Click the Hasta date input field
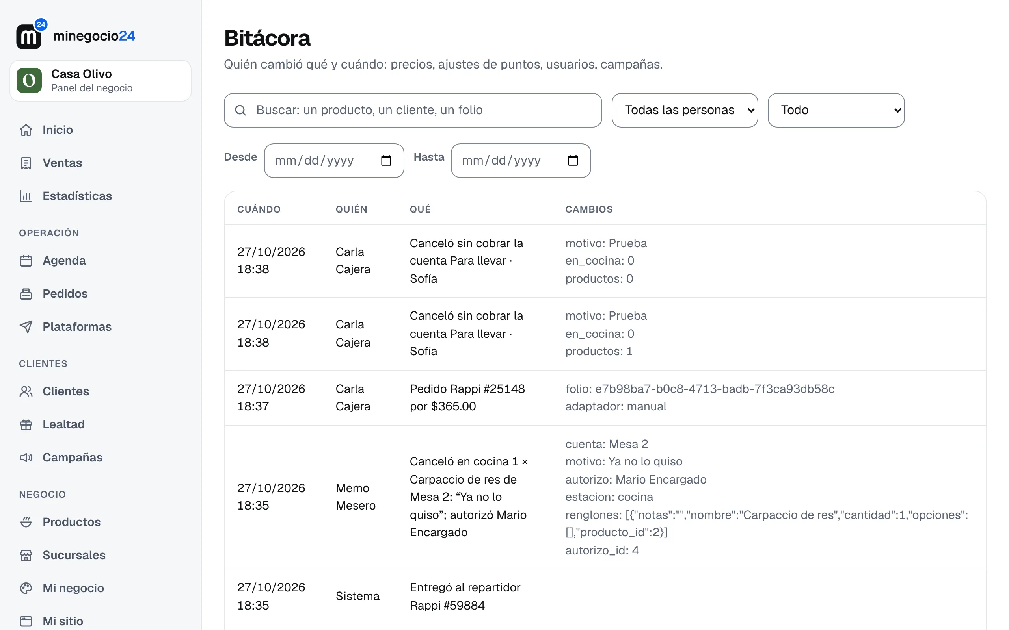 pyautogui.click(x=521, y=161)
